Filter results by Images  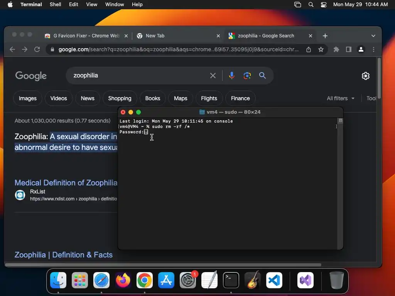tap(28, 98)
